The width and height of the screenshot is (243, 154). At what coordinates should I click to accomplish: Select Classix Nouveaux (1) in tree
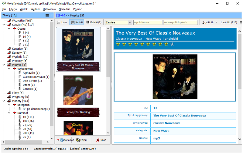36,77
